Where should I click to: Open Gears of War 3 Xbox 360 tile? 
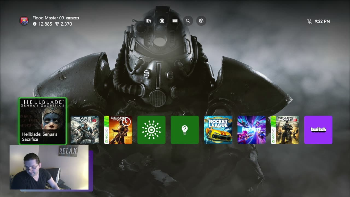(x=285, y=130)
